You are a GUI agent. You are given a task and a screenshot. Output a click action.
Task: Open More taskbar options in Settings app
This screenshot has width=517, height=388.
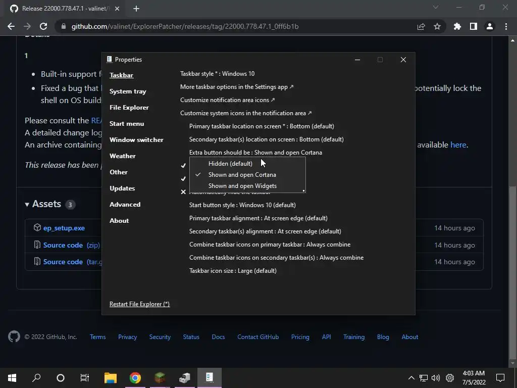click(237, 87)
